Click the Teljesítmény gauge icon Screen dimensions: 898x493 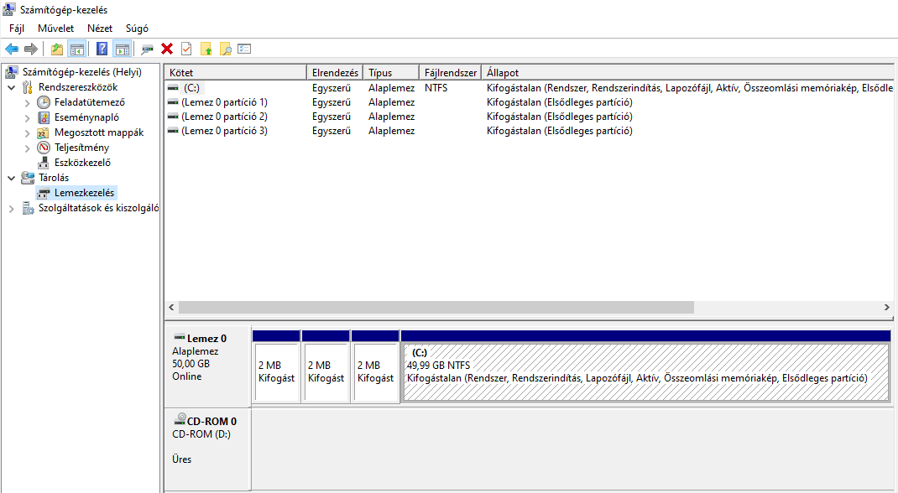pos(44,148)
